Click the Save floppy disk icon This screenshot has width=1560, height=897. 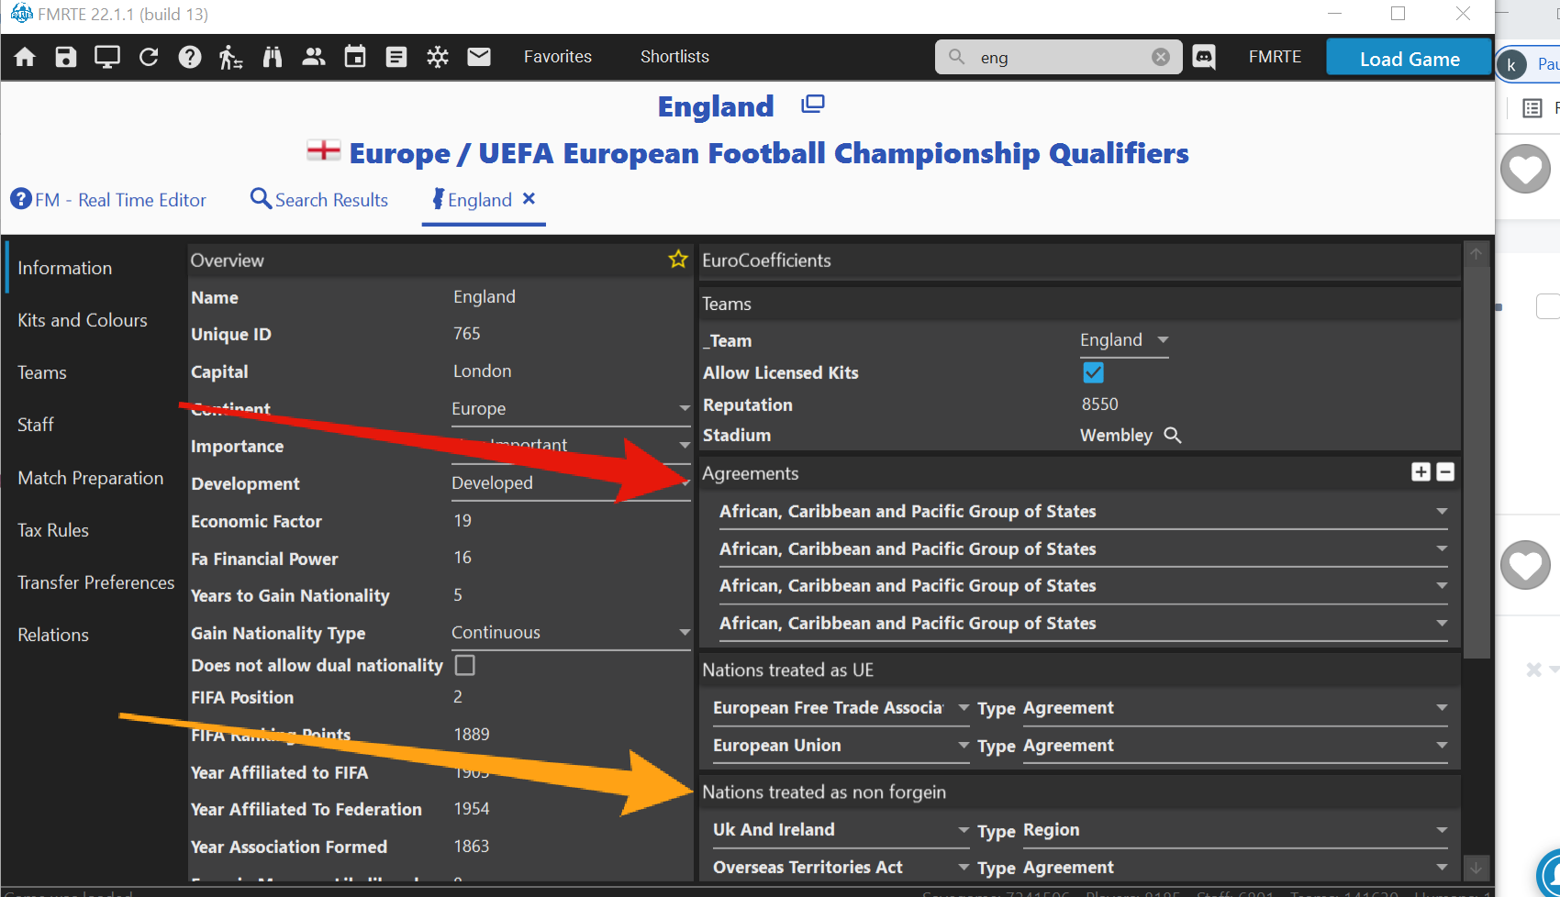click(65, 57)
